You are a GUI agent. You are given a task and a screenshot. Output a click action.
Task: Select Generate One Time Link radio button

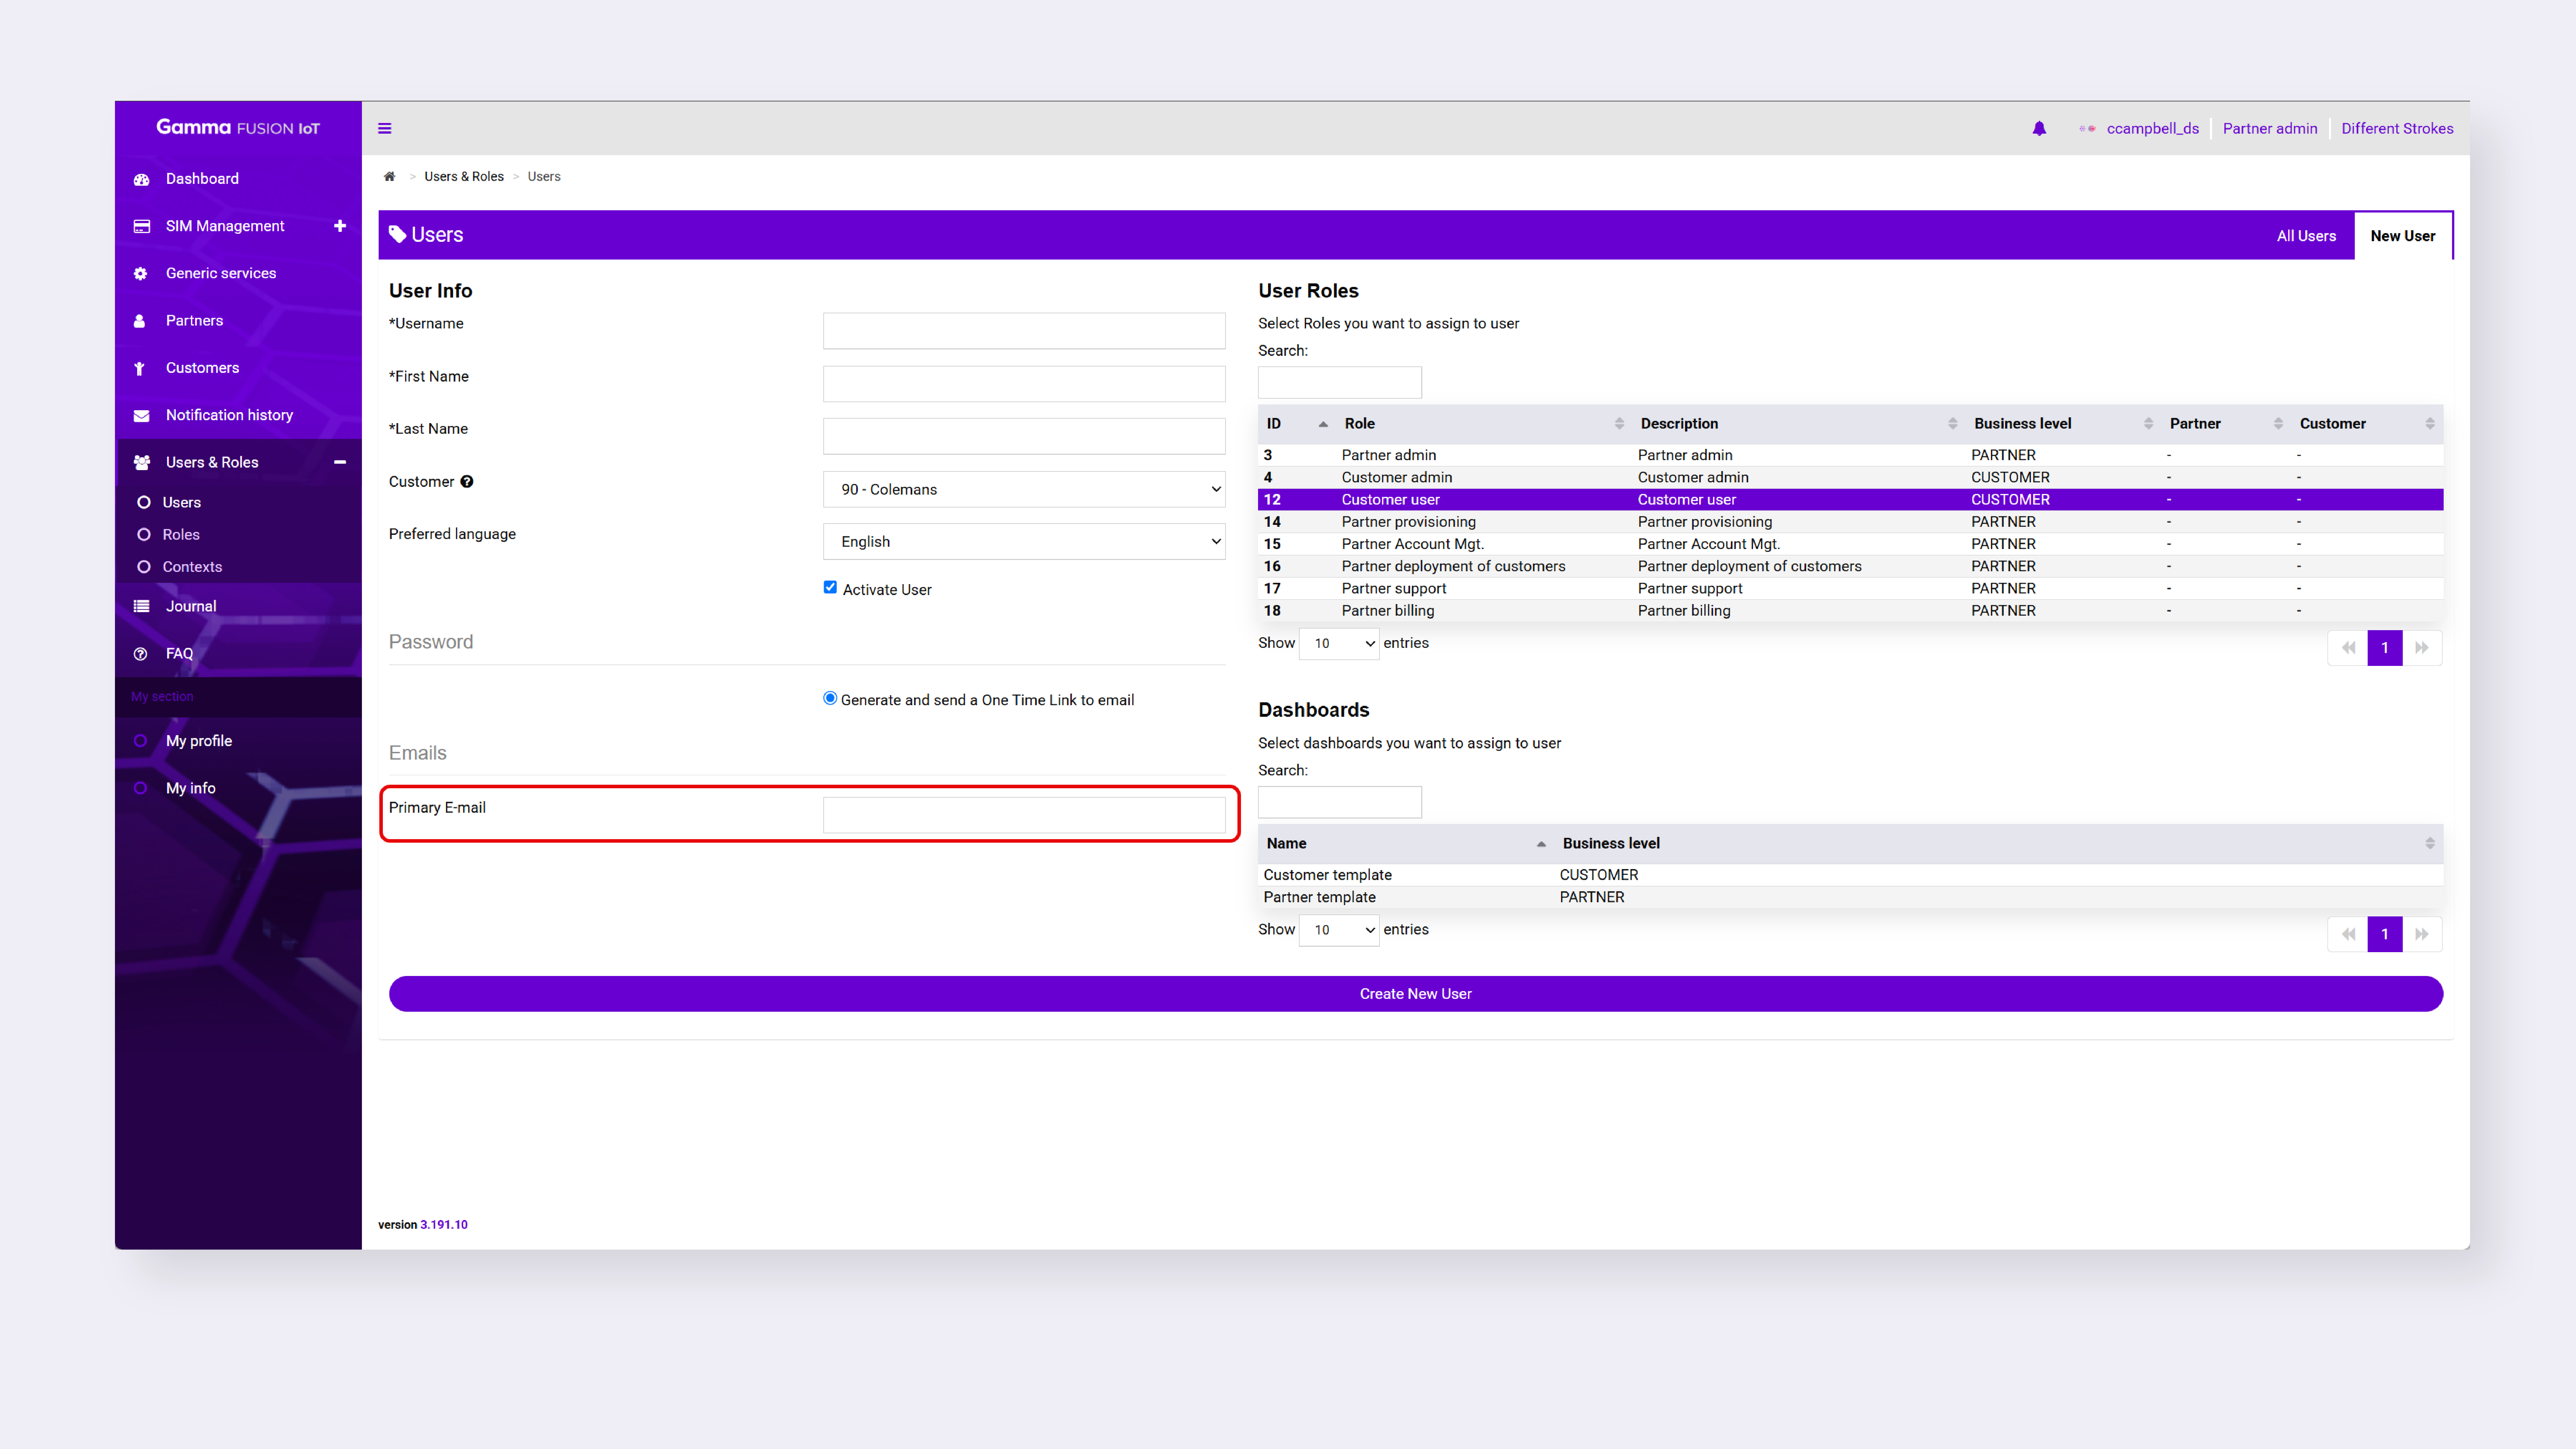[x=830, y=698]
